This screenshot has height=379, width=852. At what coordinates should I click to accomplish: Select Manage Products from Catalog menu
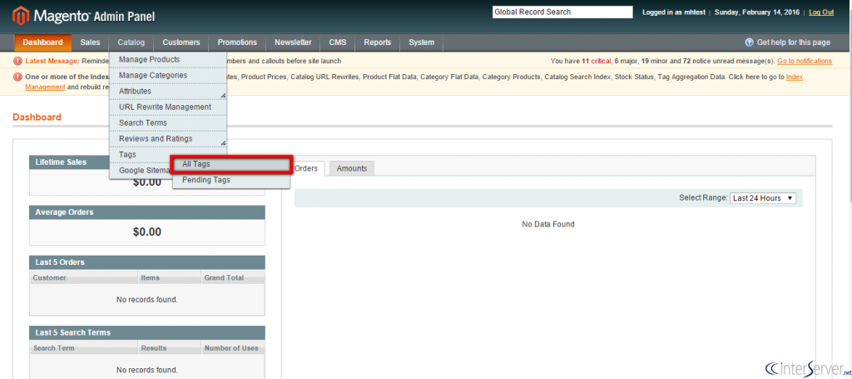pyautogui.click(x=168, y=59)
